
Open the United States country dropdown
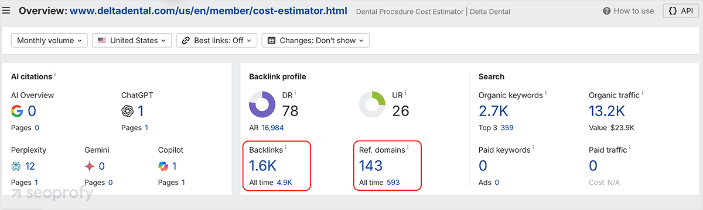click(x=132, y=41)
